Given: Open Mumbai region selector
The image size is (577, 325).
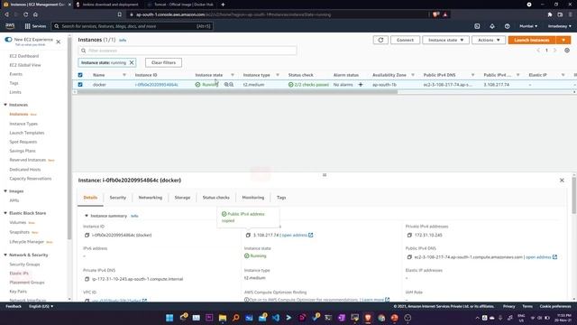Looking at the screenshot, I should point(528,26).
